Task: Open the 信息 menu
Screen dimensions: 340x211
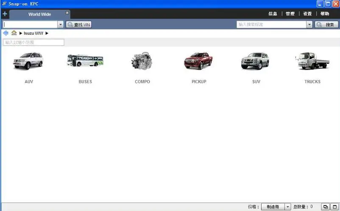Action: [273, 14]
